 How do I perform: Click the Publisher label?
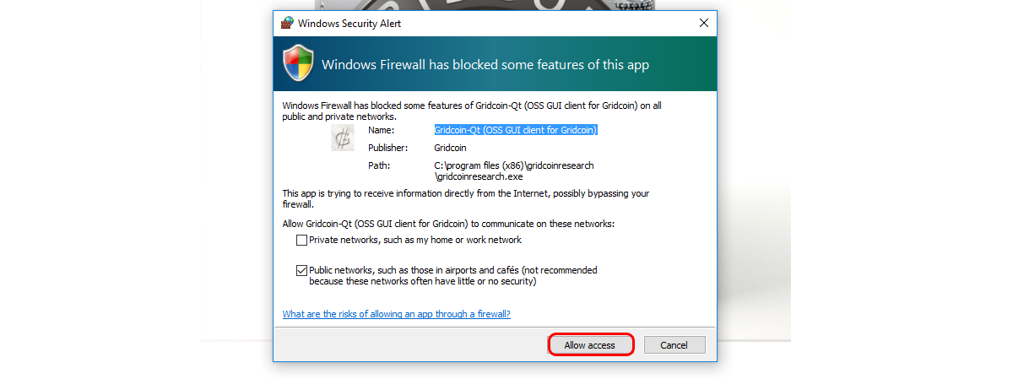[388, 148]
